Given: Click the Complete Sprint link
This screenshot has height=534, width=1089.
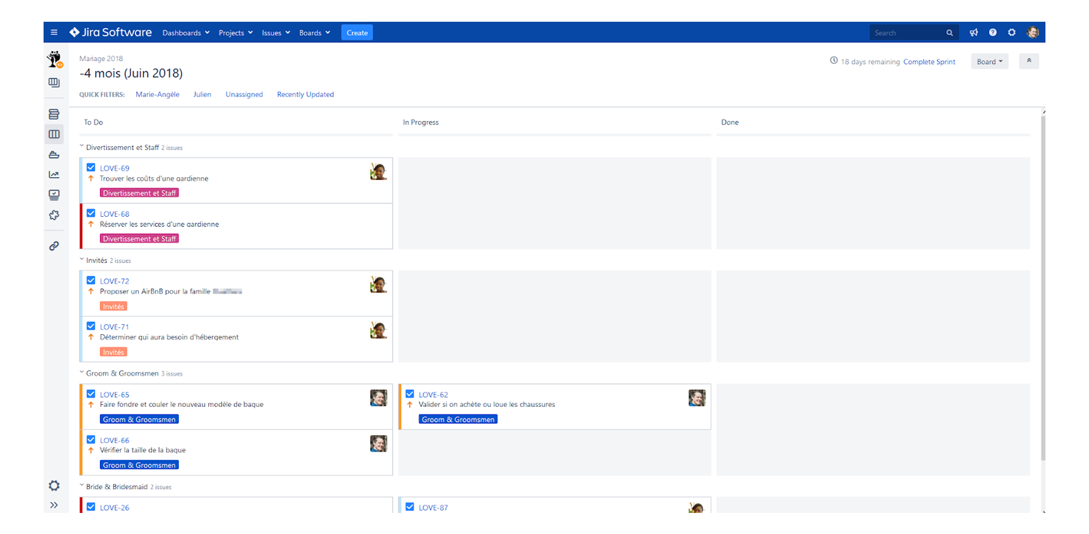Looking at the screenshot, I should [929, 62].
